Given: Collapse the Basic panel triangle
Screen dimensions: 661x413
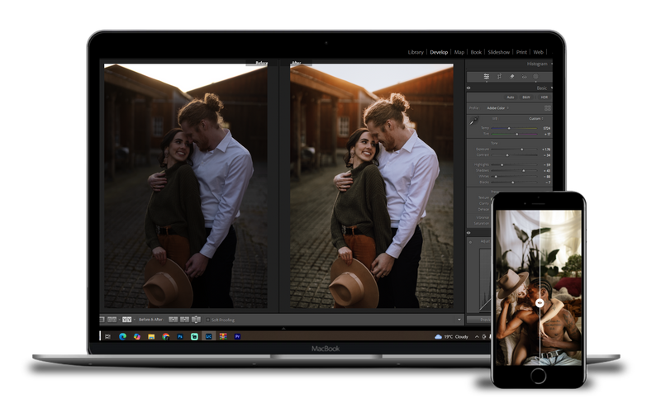Looking at the screenshot, I should pos(551,88).
